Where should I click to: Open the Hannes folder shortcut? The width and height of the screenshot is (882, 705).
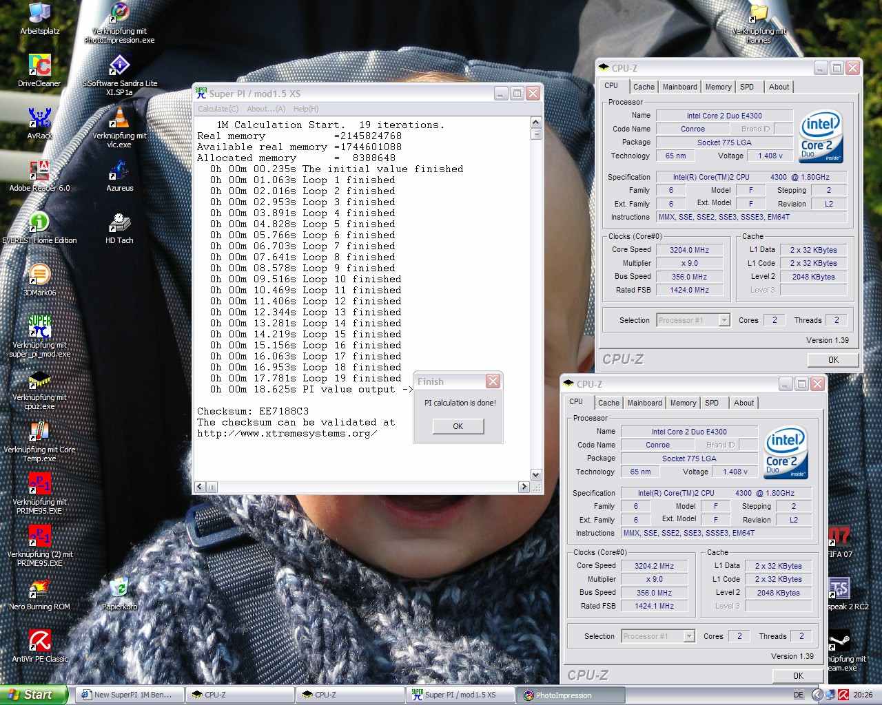758,23
